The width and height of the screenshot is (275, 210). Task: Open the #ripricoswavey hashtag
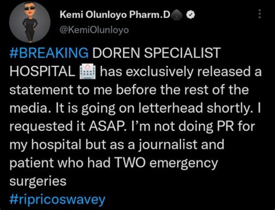click(57, 199)
